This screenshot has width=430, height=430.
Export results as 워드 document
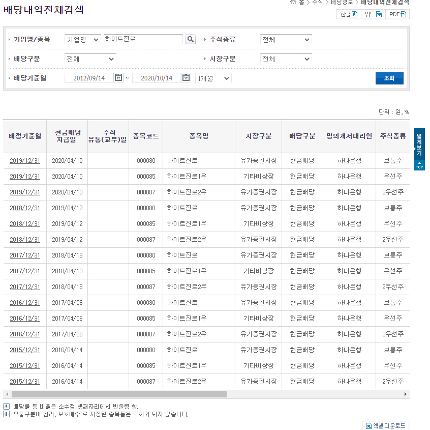click(373, 14)
